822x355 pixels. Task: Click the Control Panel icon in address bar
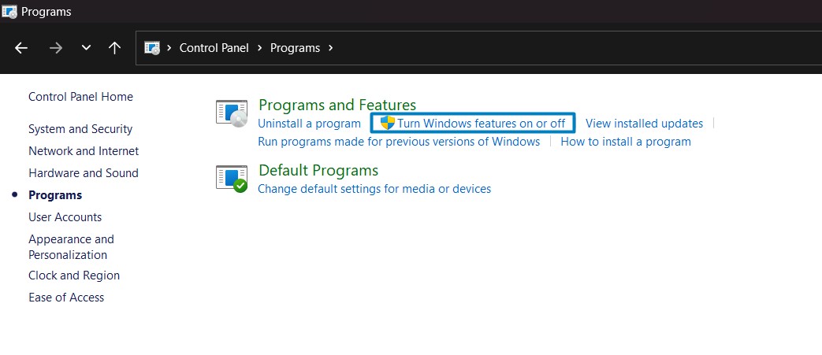click(x=152, y=48)
